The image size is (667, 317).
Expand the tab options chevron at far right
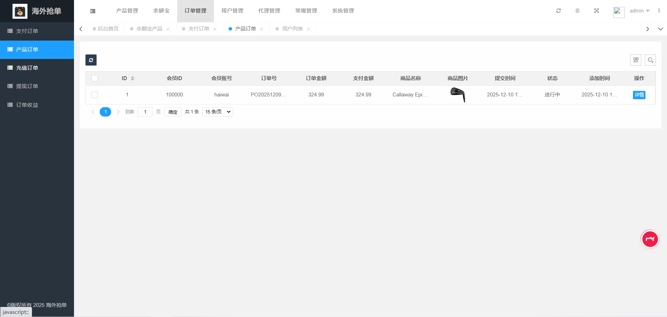pos(660,29)
